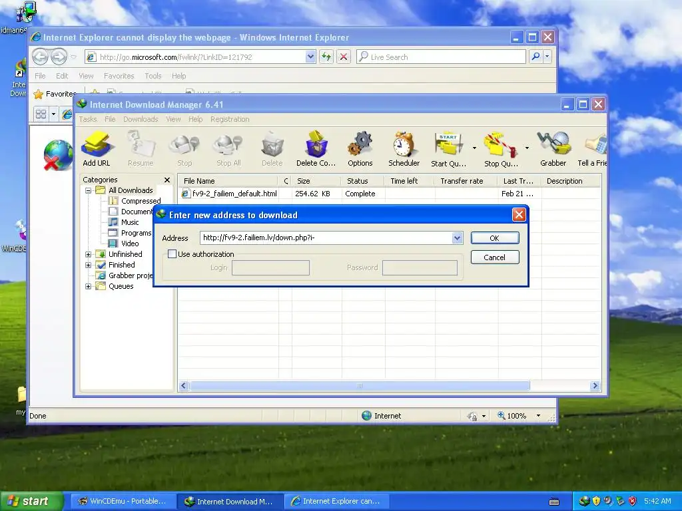Click the IDM tray icon
This screenshot has height=511, width=682.
pos(584,502)
